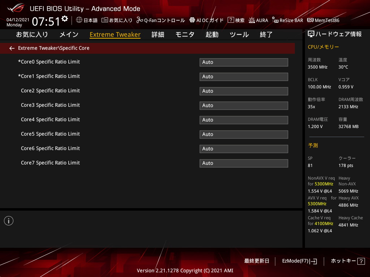Select the Core3 Specific Ratio Limit label
This screenshot has width=370, height=277.
tap(50, 105)
